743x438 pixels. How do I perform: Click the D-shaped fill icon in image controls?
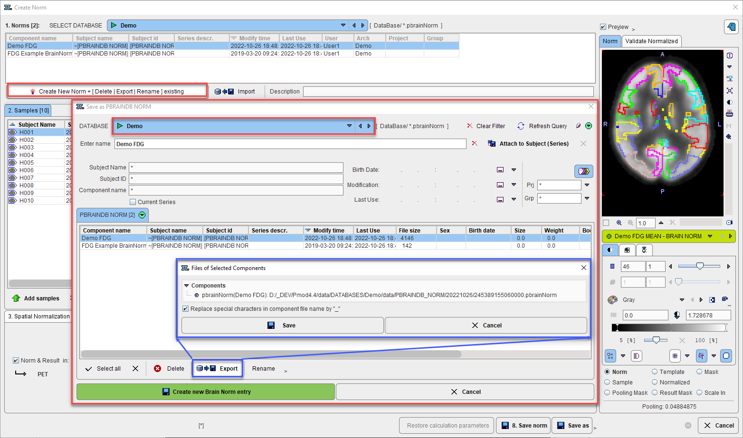pos(636,355)
